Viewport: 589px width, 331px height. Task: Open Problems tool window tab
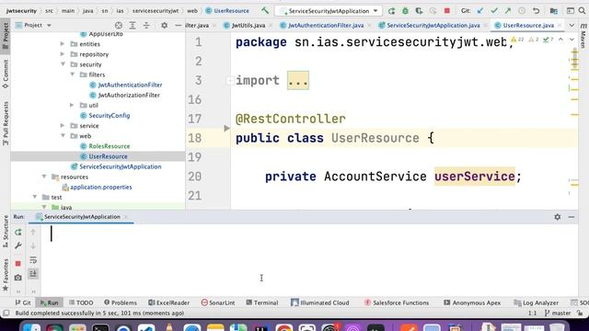click(121, 302)
